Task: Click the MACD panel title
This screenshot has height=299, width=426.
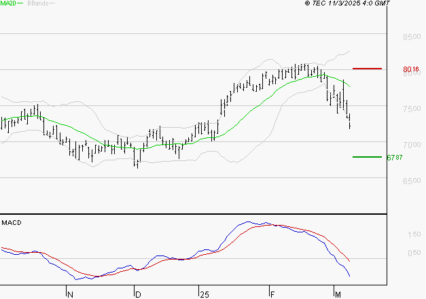Action: (12, 223)
